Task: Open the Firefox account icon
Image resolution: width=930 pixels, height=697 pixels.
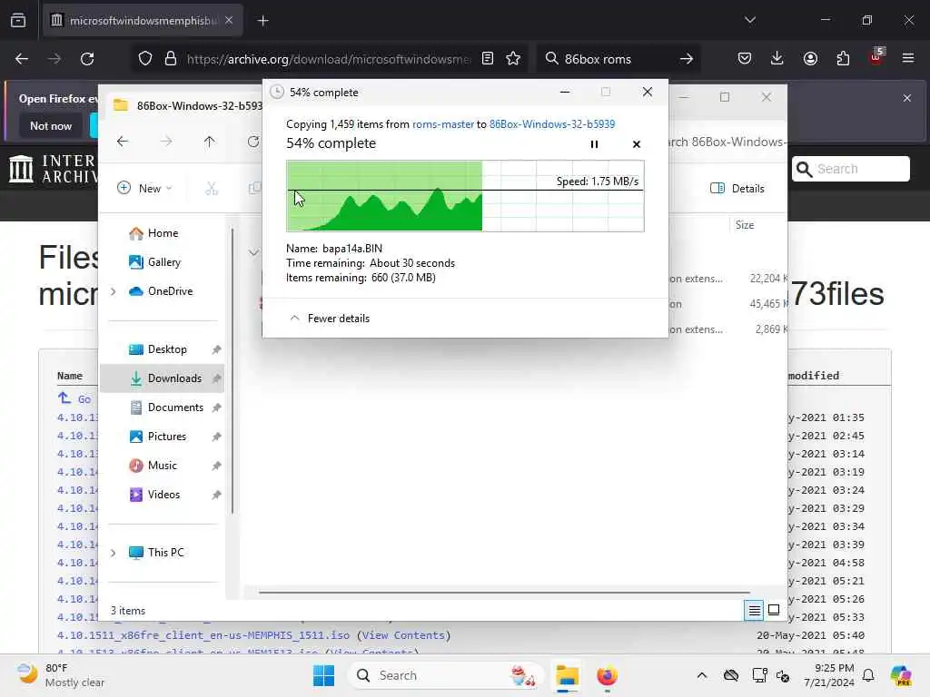Action: point(810,59)
